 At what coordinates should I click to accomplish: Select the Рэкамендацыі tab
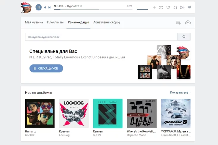coord(78,22)
